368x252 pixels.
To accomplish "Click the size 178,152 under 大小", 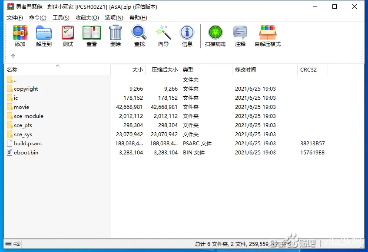I will (x=133, y=98).
